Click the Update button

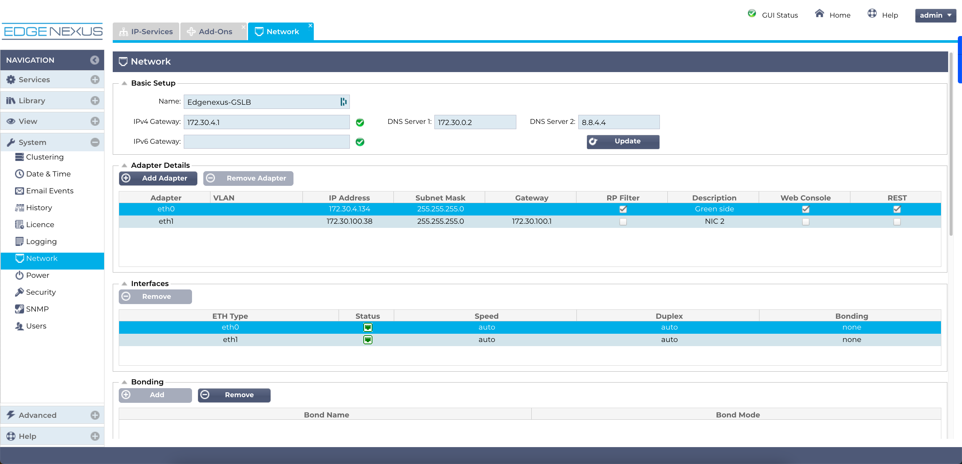click(623, 142)
